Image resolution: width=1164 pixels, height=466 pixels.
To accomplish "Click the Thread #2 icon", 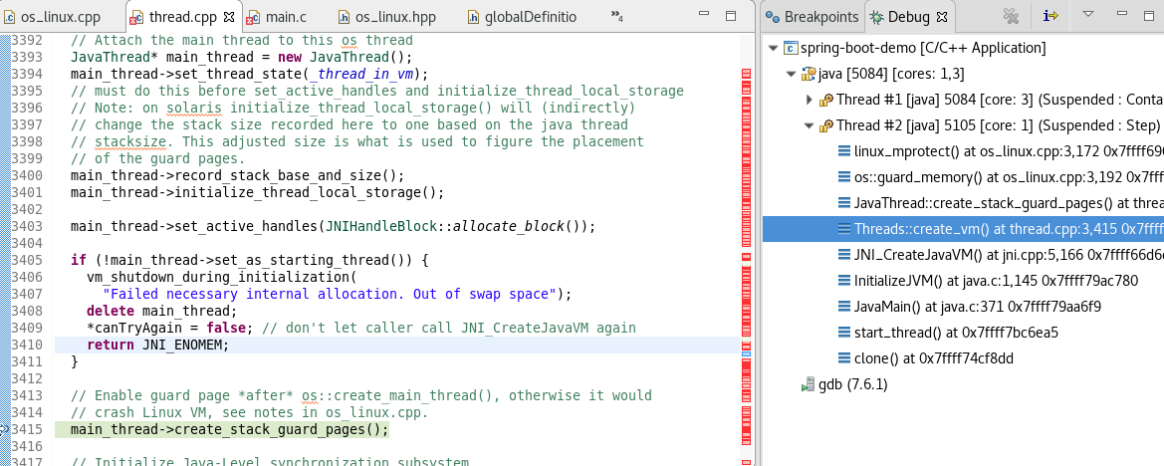I will click(x=826, y=125).
